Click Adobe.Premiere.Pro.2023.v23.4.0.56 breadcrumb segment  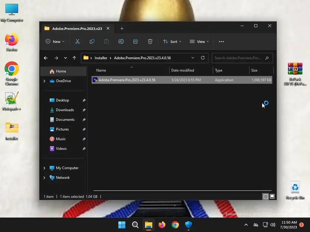tap(142, 58)
